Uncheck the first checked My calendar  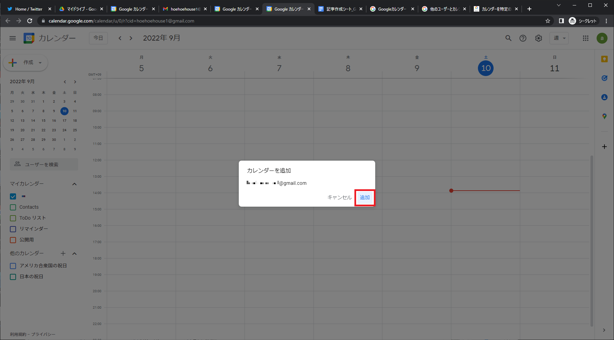point(13,196)
